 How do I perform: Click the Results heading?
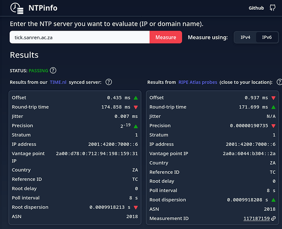[x=24, y=55]
